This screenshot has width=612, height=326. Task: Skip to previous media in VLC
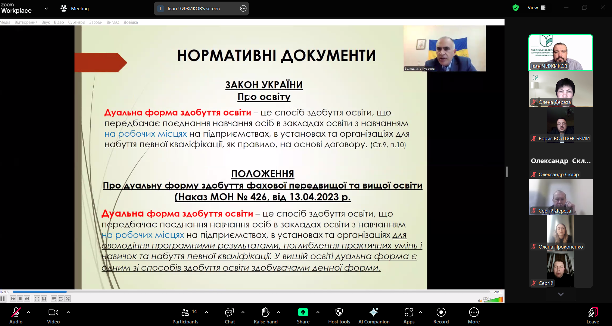(13, 299)
